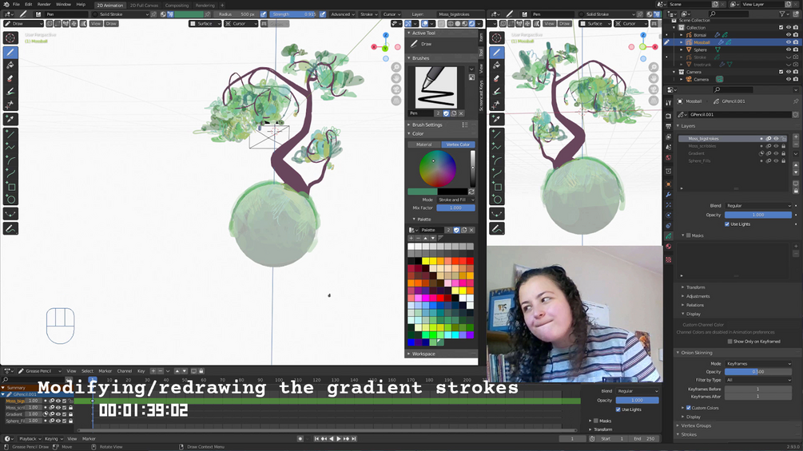This screenshot has width=803, height=451.
Task: Open the Playback popover in timeline
Action: tap(30, 439)
